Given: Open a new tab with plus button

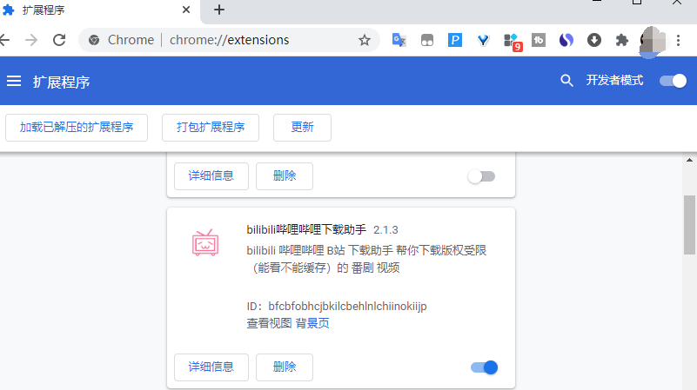Looking at the screenshot, I should 219,10.
